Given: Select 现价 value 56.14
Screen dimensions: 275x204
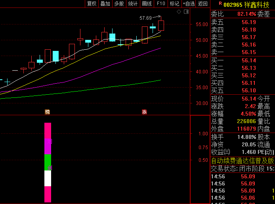Looking at the screenshot, I should click(249, 99).
